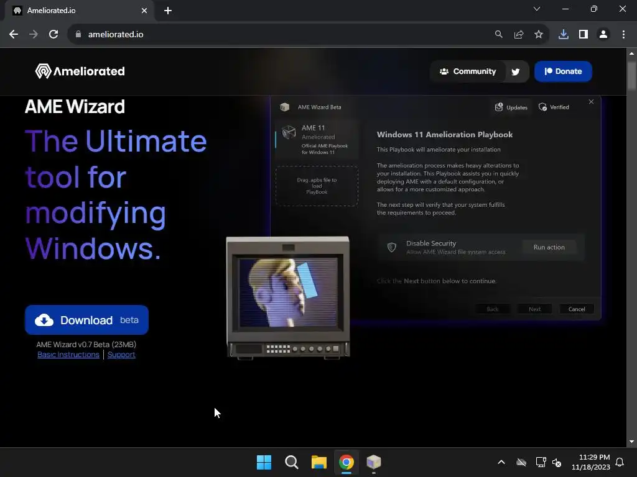Click the scrollbar down arrow
Viewport: 637px width, 477px height.
pyautogui.click(x=631, y=442)
